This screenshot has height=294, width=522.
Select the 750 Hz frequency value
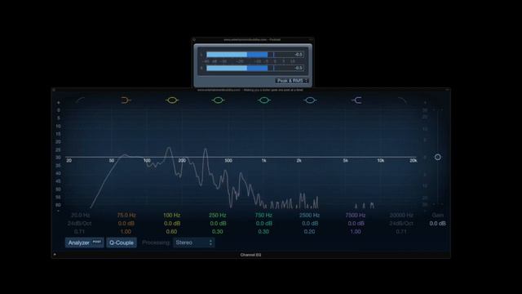pos(263,216)
